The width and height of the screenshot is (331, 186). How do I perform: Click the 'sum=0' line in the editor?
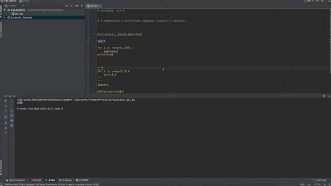tap(101, 41)
